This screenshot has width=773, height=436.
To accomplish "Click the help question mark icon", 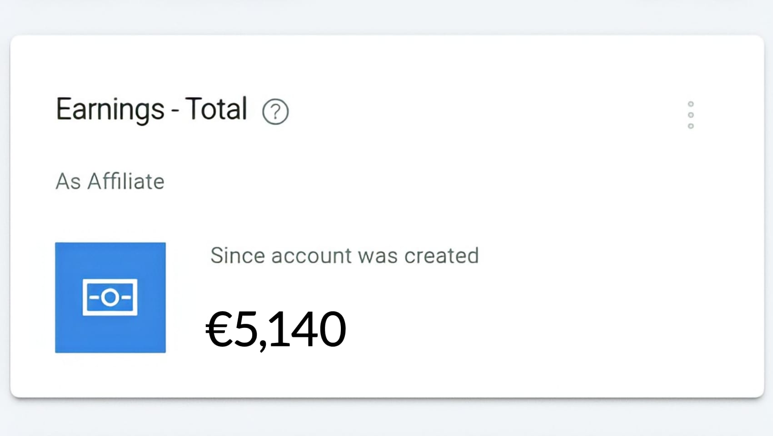I will click(x=275, y=112).
